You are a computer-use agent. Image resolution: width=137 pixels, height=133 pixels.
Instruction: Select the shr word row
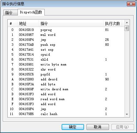pos(66,69)
